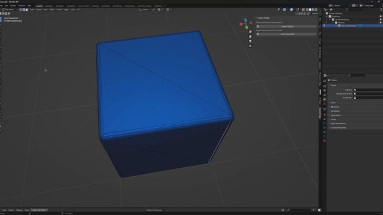Switch perspective/orthographic grid icon

pyautogui.click(x=250, y=46)
